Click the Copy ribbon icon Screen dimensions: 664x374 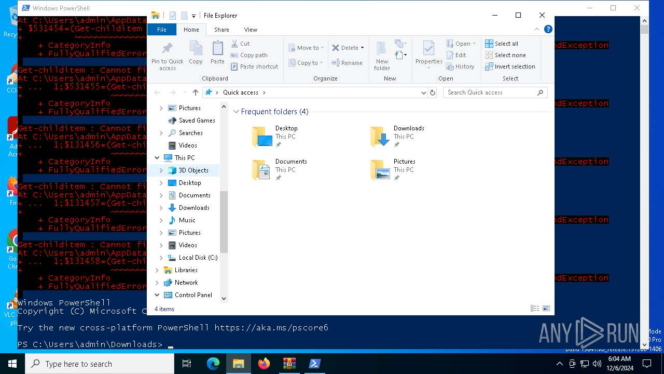tap(196, 53)
